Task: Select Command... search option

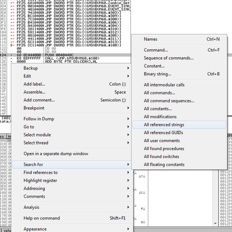Action: pos(179,50)
